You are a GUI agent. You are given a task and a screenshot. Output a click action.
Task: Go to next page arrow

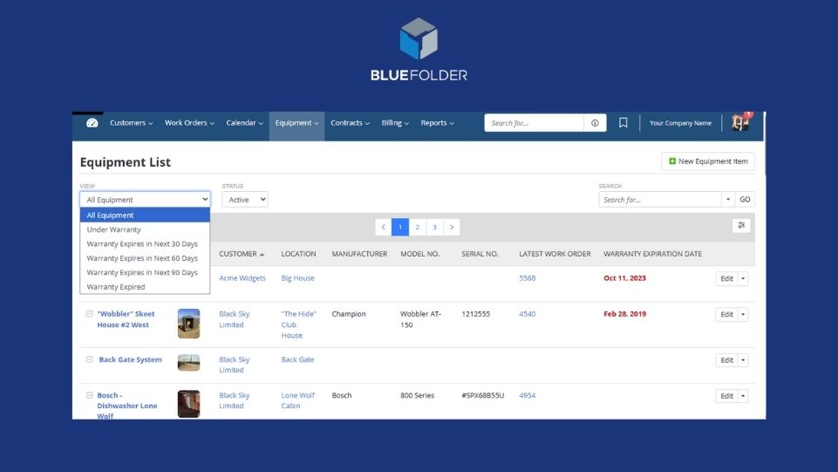452,227
